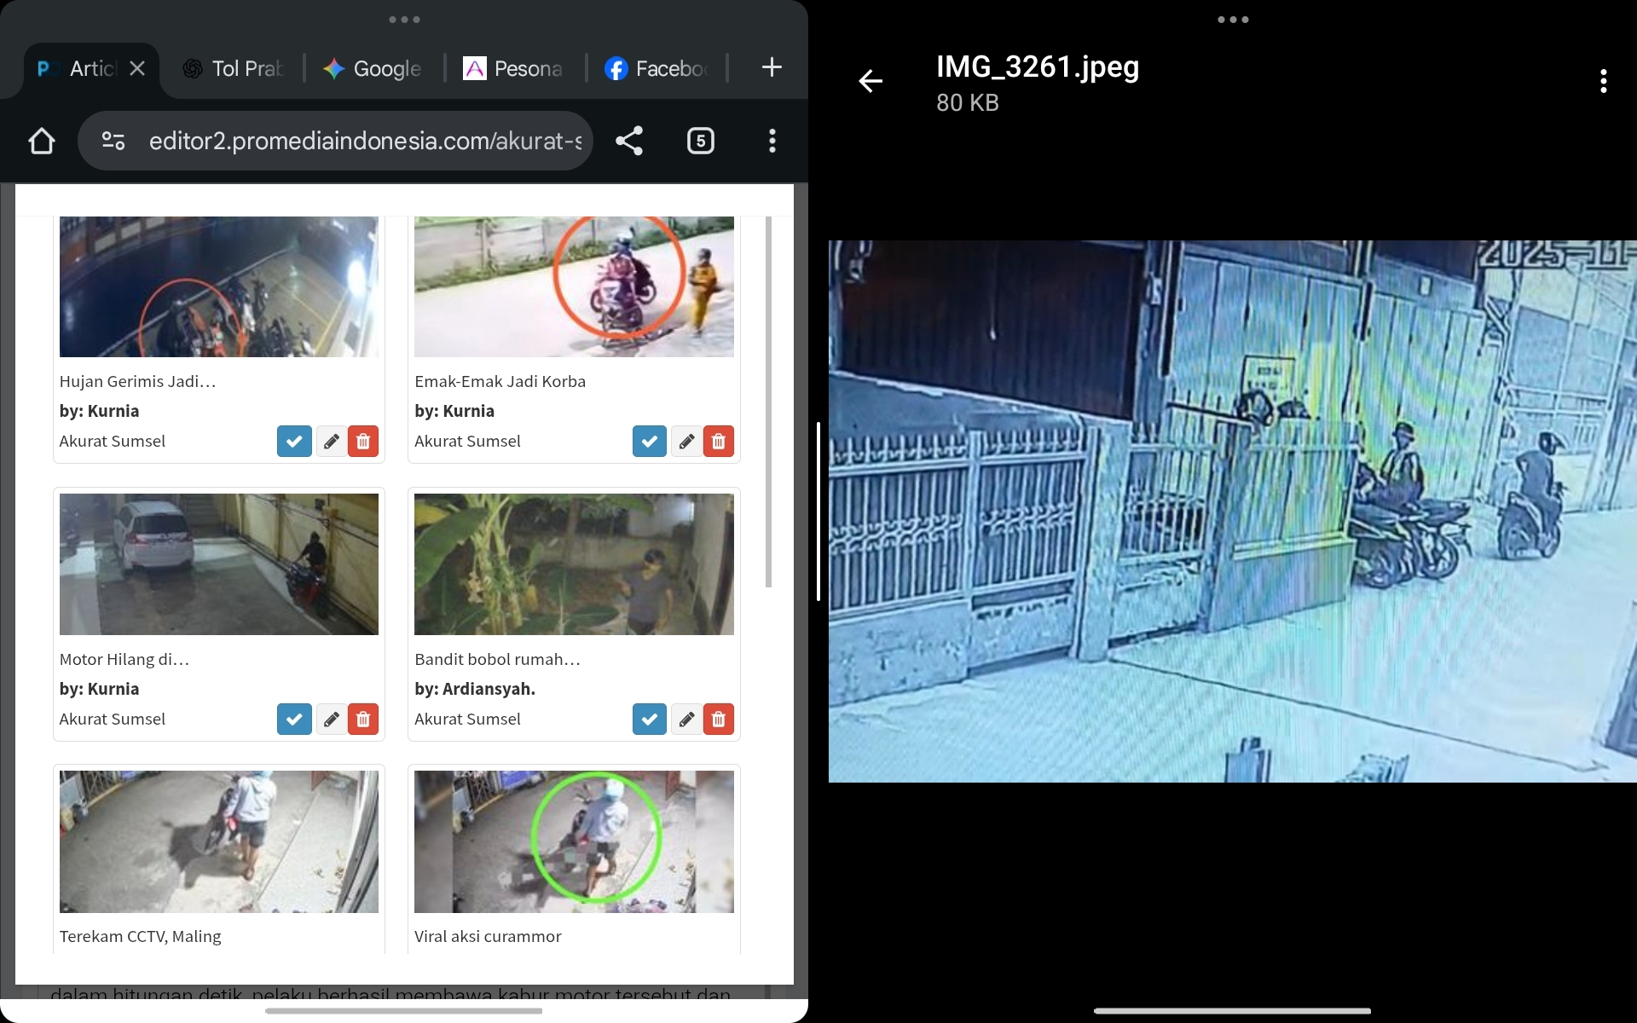Grab the split-screen divider handle
The image size is (1637, 1023).
(818, 511)
